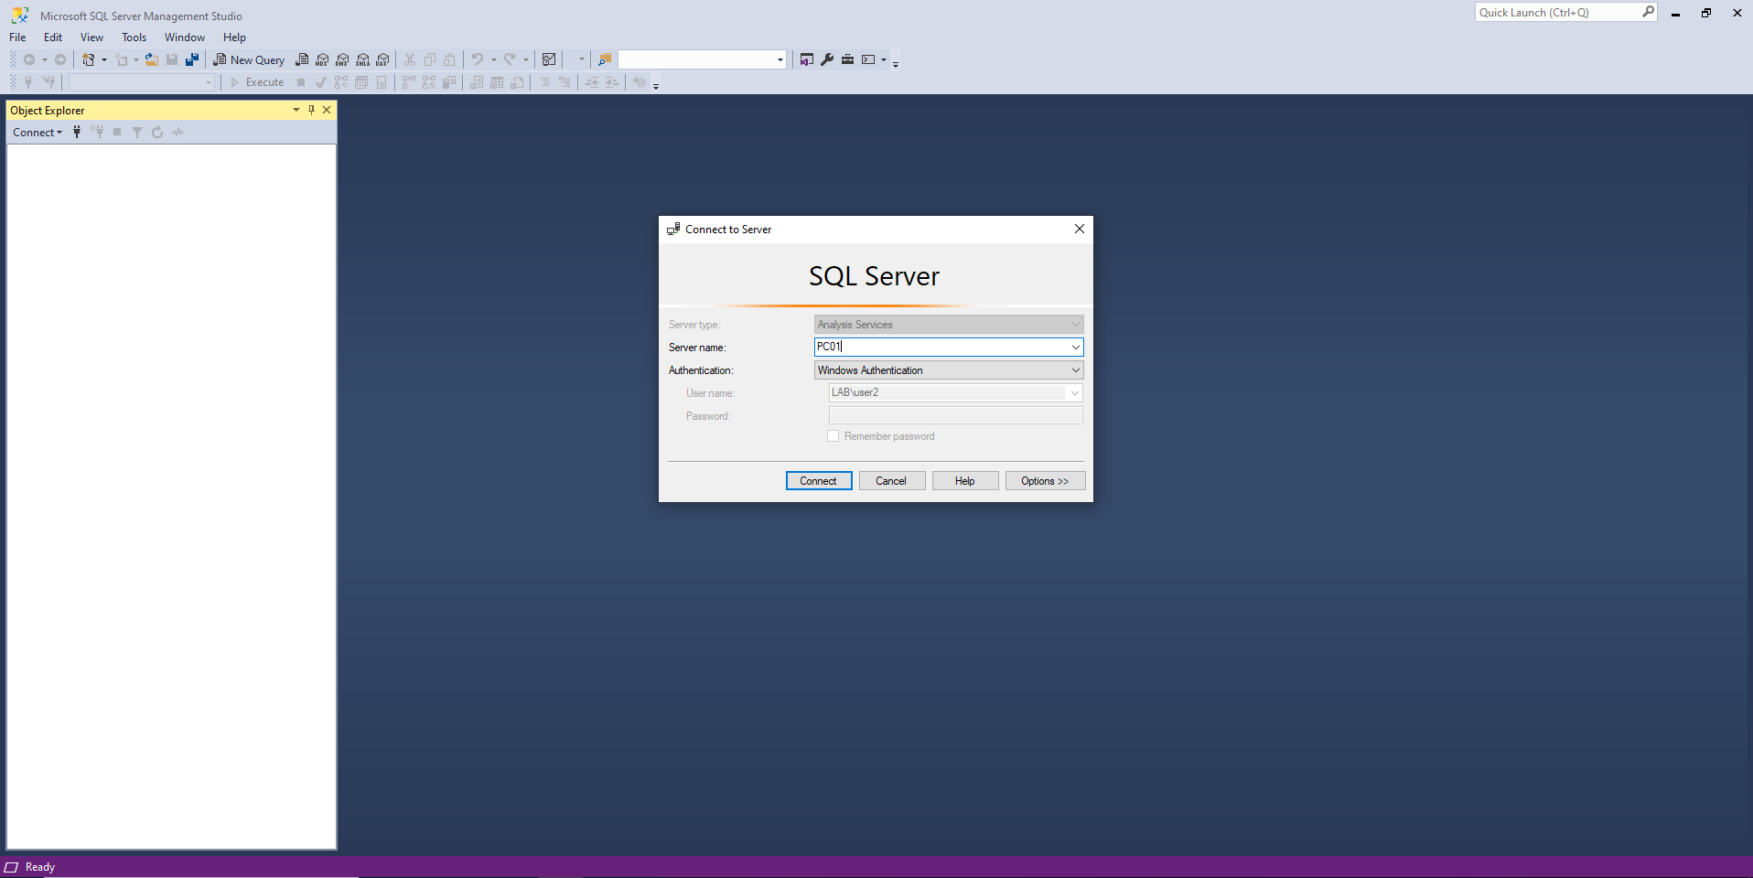1753x878 pixels.
Task: Click the Undo arrow icon
Action: click(x=478, y=59)
